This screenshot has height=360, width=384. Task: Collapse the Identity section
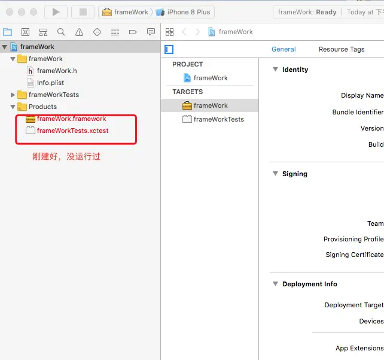(x=276, y=69)
